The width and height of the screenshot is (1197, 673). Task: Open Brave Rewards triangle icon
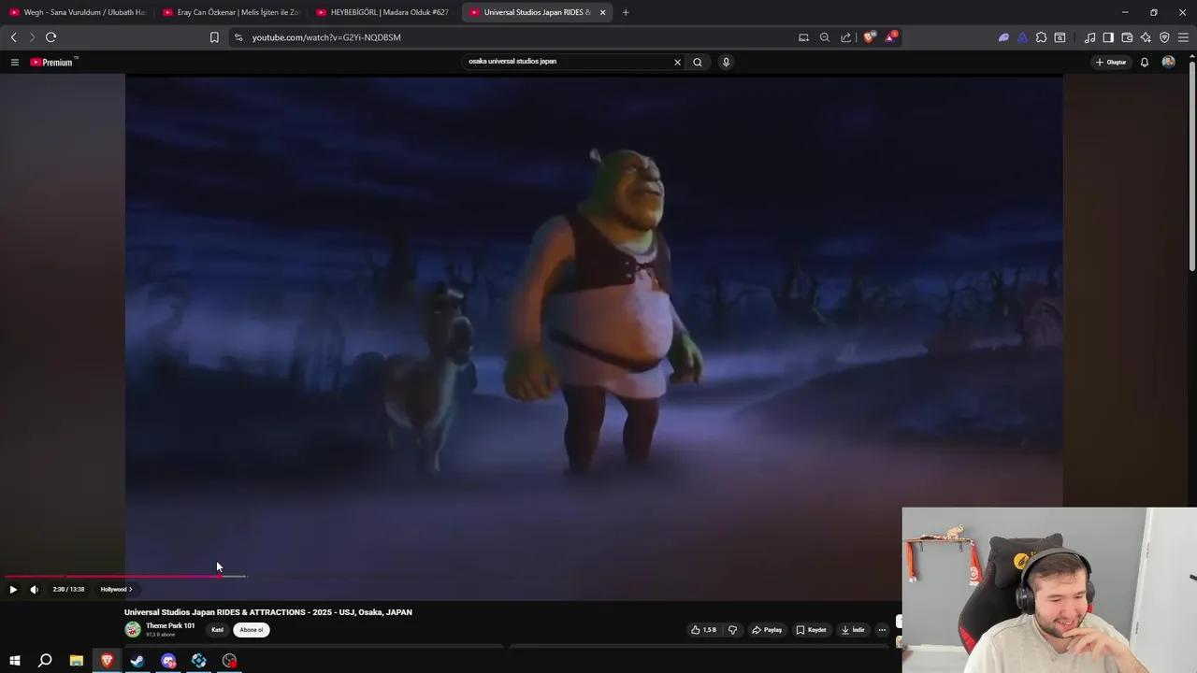[891, 37]
